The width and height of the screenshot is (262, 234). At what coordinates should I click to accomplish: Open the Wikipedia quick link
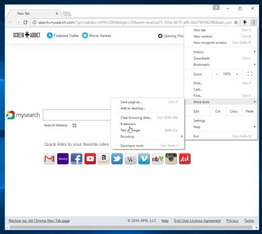coord(131,159)
